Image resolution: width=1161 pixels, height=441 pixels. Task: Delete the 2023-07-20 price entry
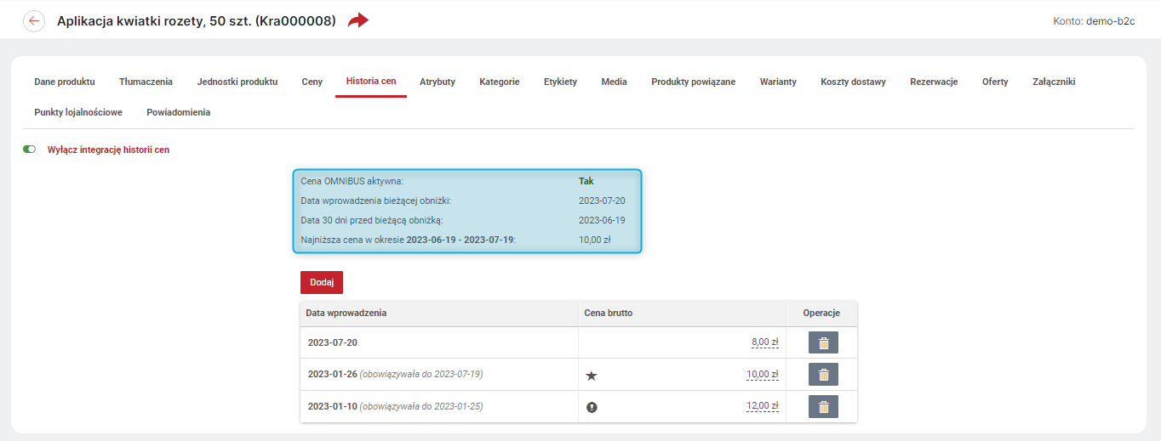pyautogui.click(x=823, y=343)
